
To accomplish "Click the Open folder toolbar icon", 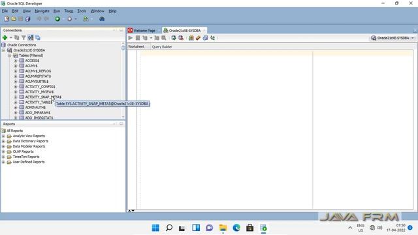I will (14, 19).
